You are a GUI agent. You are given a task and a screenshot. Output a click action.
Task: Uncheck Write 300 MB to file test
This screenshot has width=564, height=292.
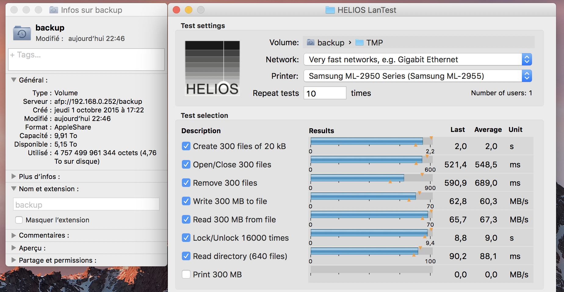click(x=186, y=201)
